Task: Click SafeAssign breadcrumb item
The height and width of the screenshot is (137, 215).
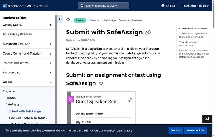Action: [110, 20]
